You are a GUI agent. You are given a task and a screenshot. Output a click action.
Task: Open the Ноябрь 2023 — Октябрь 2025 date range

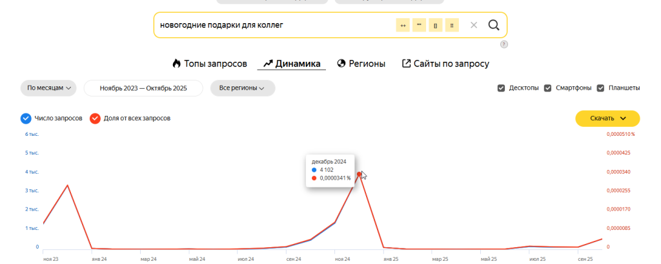coord(143,88)
